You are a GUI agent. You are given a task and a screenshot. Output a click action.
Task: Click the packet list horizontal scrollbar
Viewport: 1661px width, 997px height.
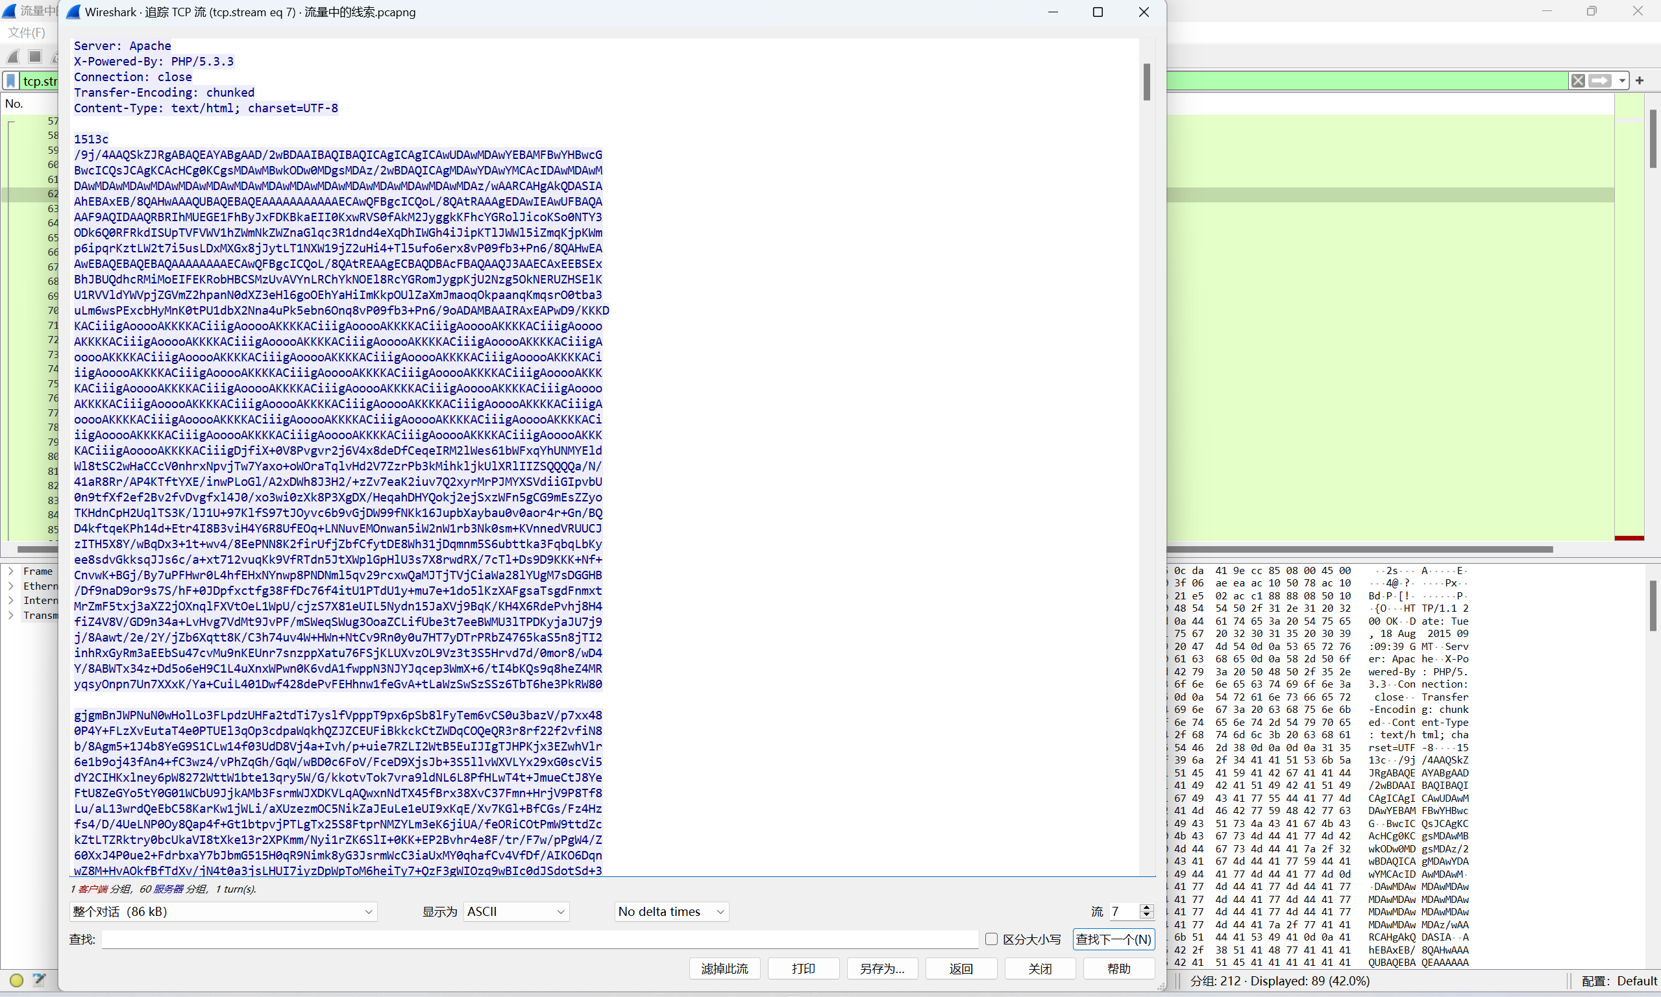[x=1361, y=549]
